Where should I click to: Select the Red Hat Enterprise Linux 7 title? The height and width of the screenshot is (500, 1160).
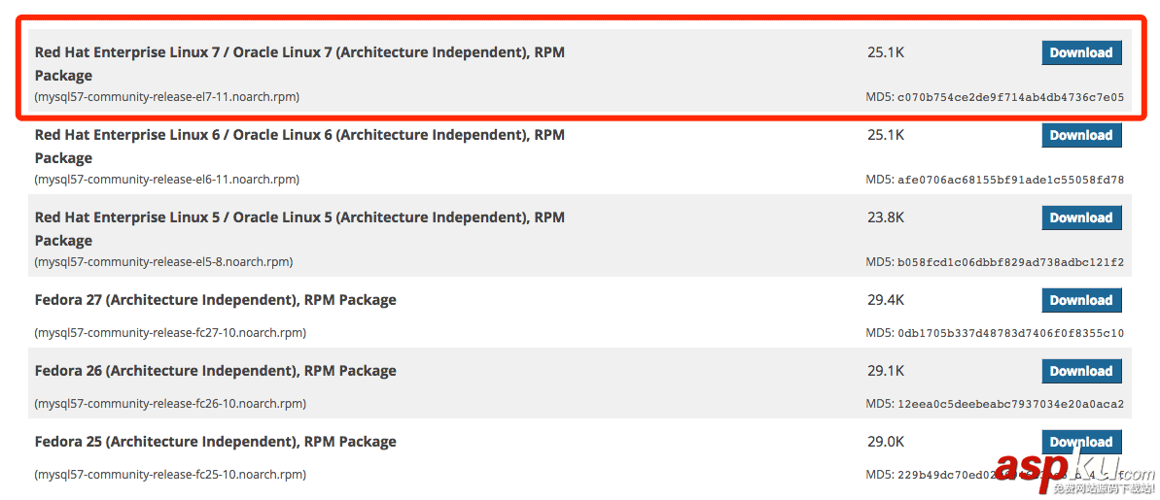click(299, 52)
